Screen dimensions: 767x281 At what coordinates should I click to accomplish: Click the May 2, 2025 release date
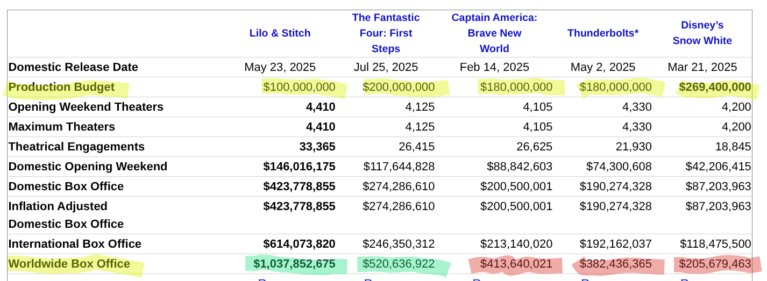pos(602,67)
